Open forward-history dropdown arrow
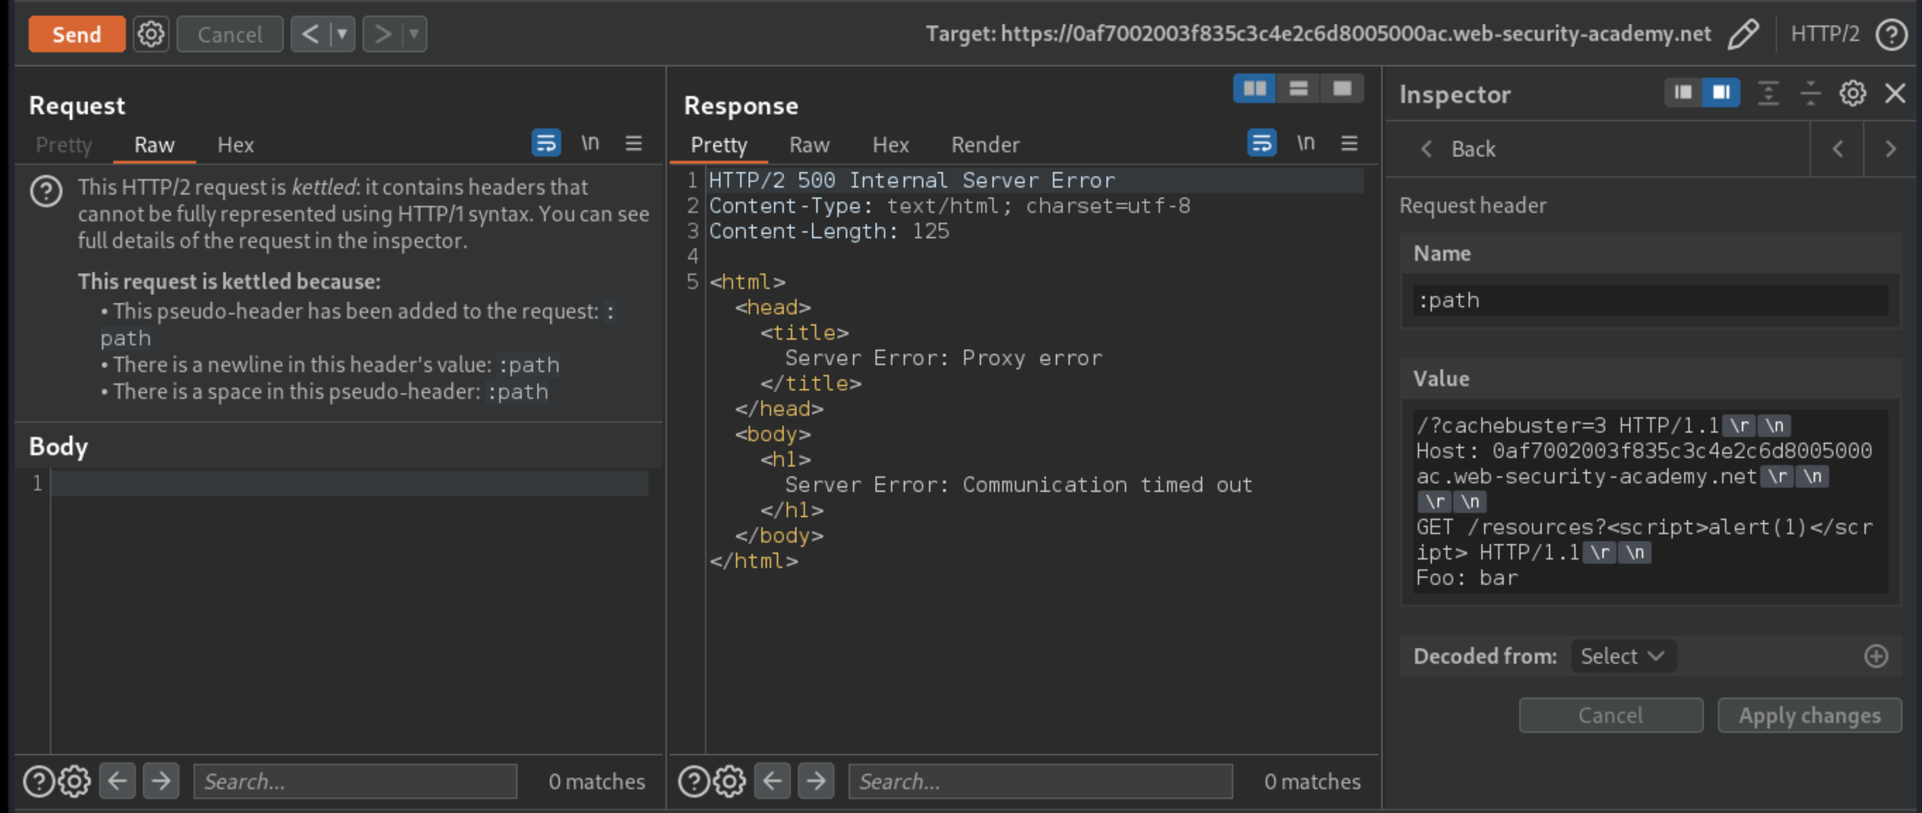Screen dimensions: 1922x813 [415, 35]
